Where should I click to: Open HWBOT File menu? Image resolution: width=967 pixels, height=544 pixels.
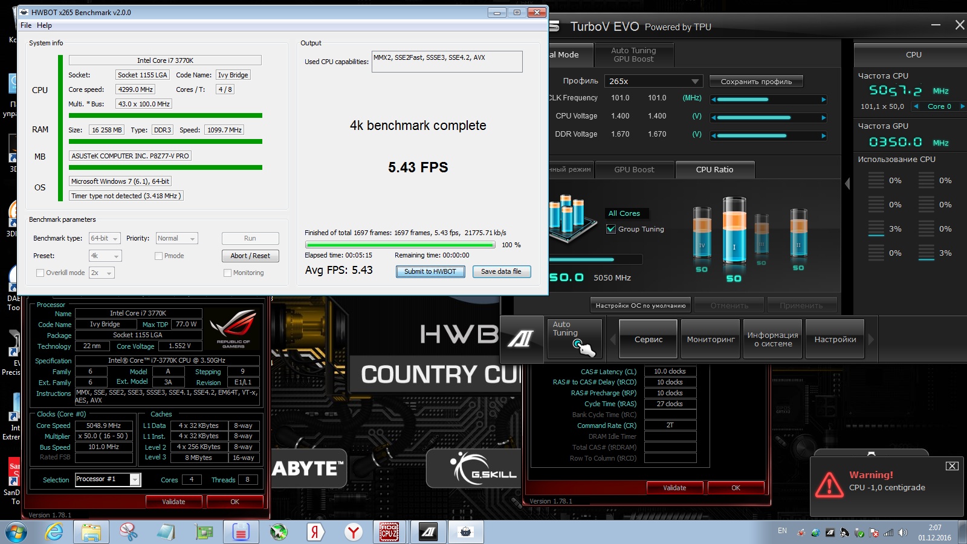pos(26,25)
